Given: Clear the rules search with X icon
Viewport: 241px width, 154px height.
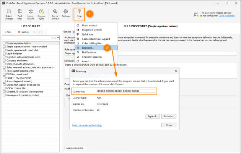Looking at the screenshot, I should click(x=55, y=37).
